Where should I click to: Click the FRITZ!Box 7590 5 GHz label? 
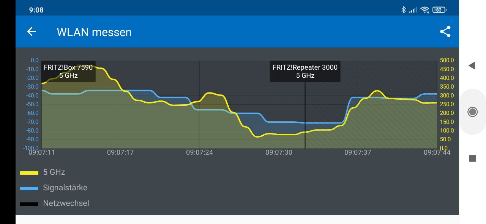[68, 71]
